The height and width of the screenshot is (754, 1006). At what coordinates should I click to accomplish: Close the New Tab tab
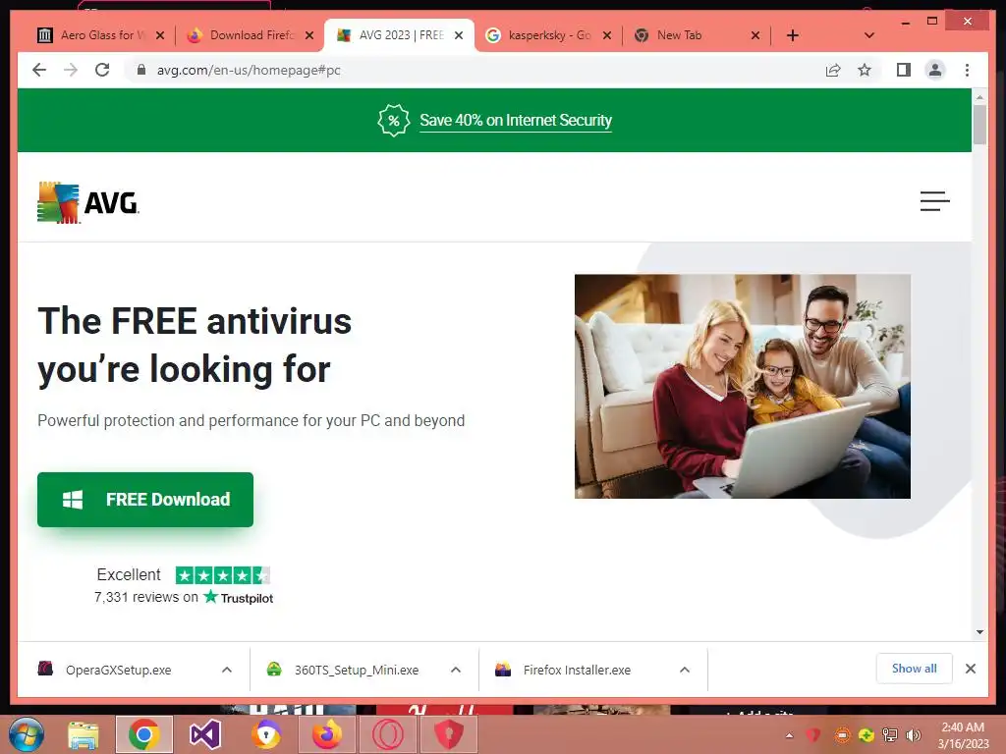(755, 35)
